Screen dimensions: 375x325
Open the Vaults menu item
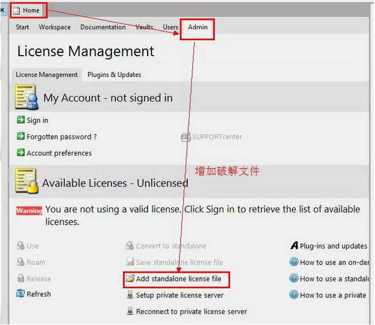(x=144, y=27)
